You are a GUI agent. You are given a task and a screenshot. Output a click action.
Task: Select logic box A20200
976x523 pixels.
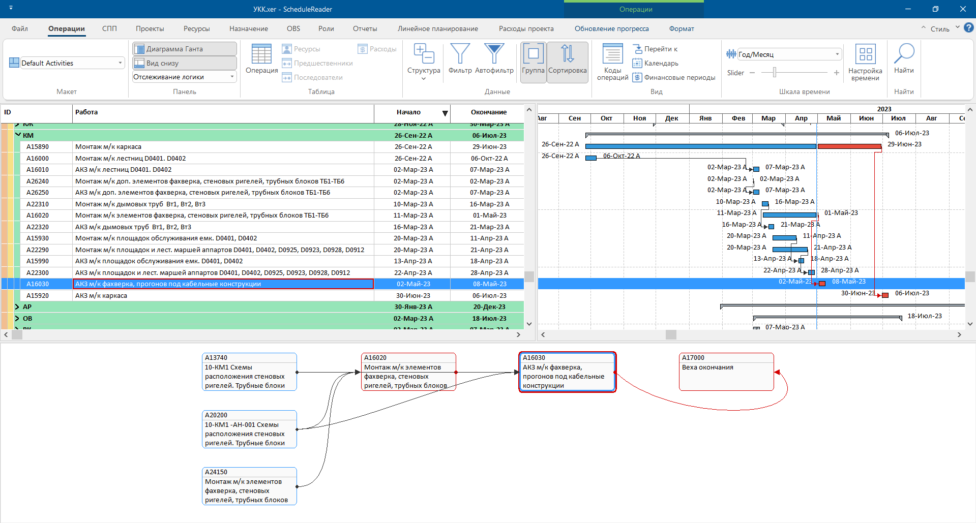[249, 429]
